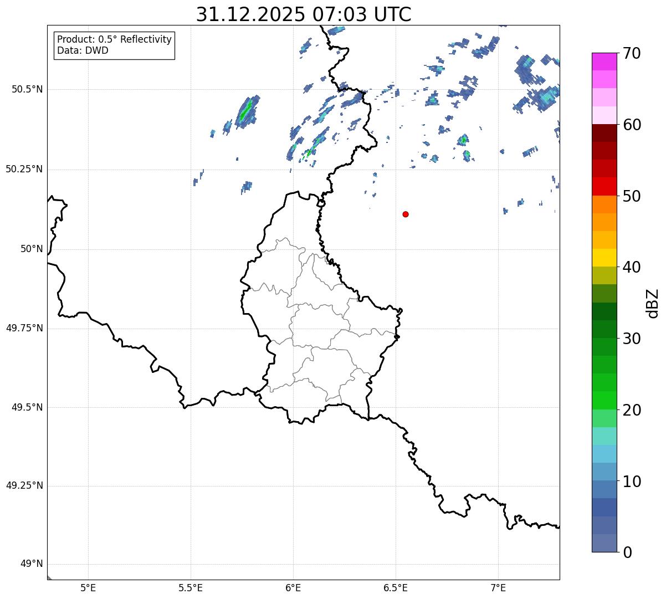Image resolution: width=666 pixels, height=599 pixels.
Task: Click the colorbar "50" tick label
Action: tap(632, 196)
